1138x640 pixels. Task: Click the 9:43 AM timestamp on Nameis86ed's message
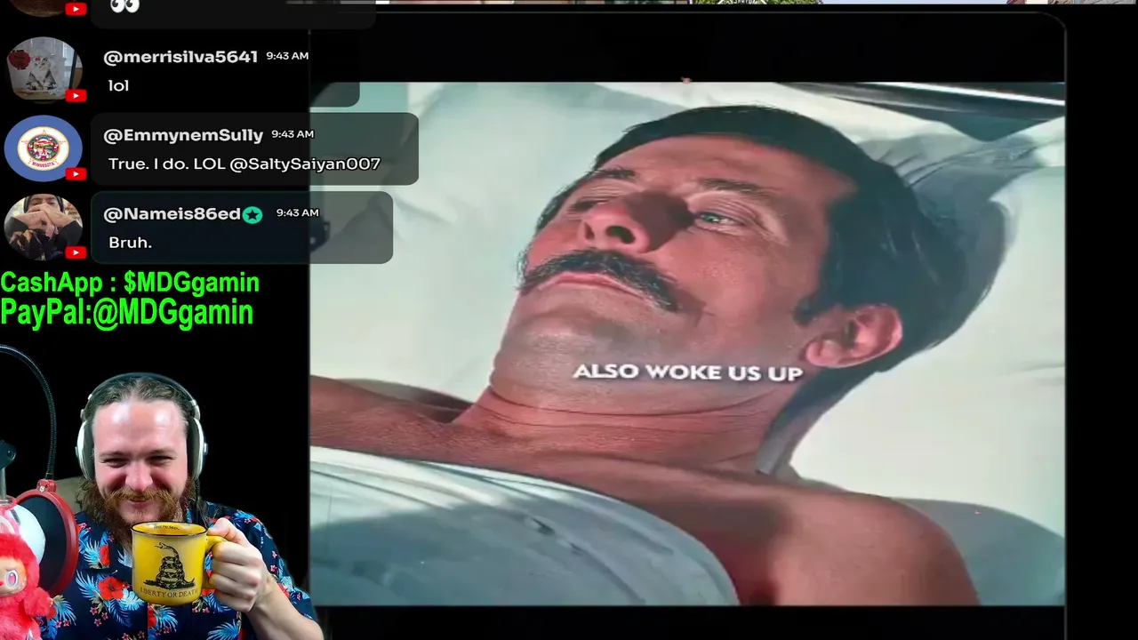click(x=297, y=213)
